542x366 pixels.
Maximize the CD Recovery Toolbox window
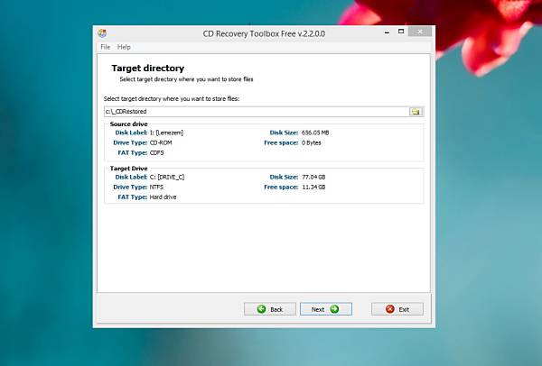click(401, 32)
